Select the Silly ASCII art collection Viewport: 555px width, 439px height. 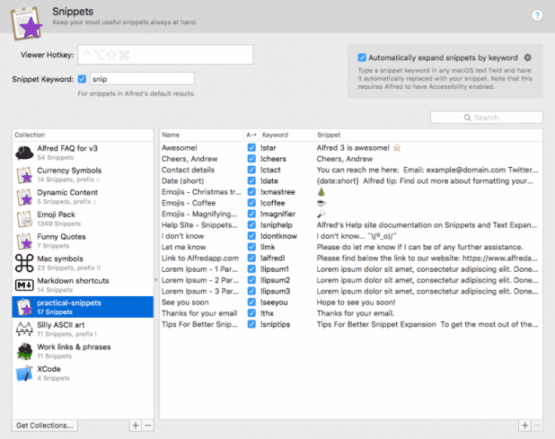83,329
